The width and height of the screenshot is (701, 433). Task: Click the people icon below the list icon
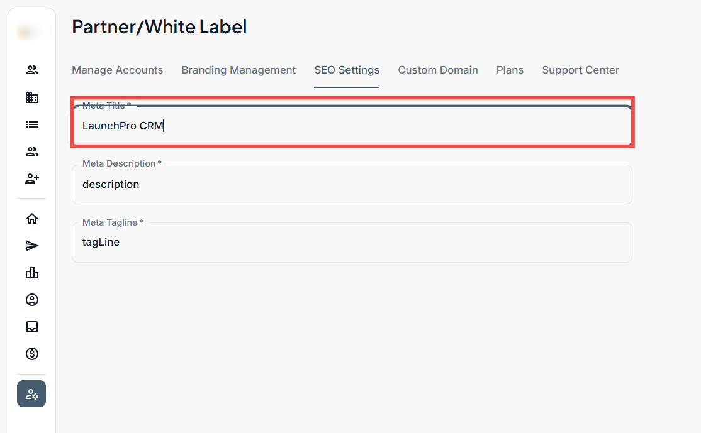31,151
